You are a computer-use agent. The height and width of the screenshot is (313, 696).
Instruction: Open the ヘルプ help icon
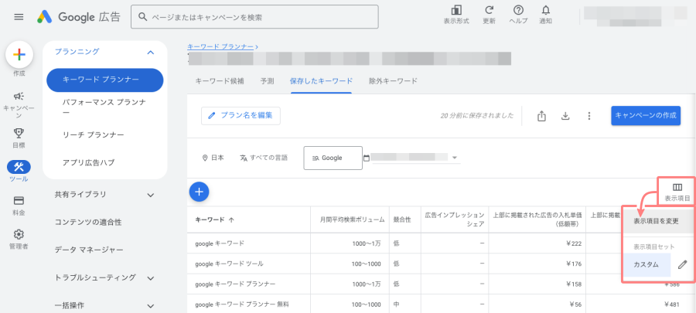518,15
